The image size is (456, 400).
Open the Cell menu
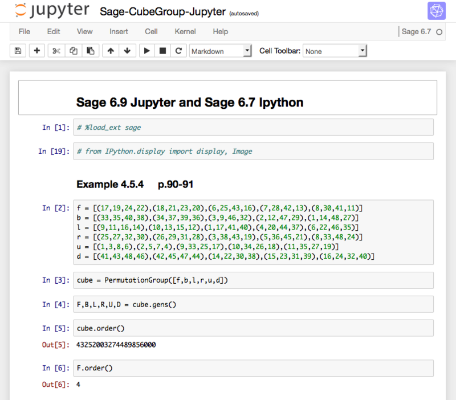tap(151, 31)
